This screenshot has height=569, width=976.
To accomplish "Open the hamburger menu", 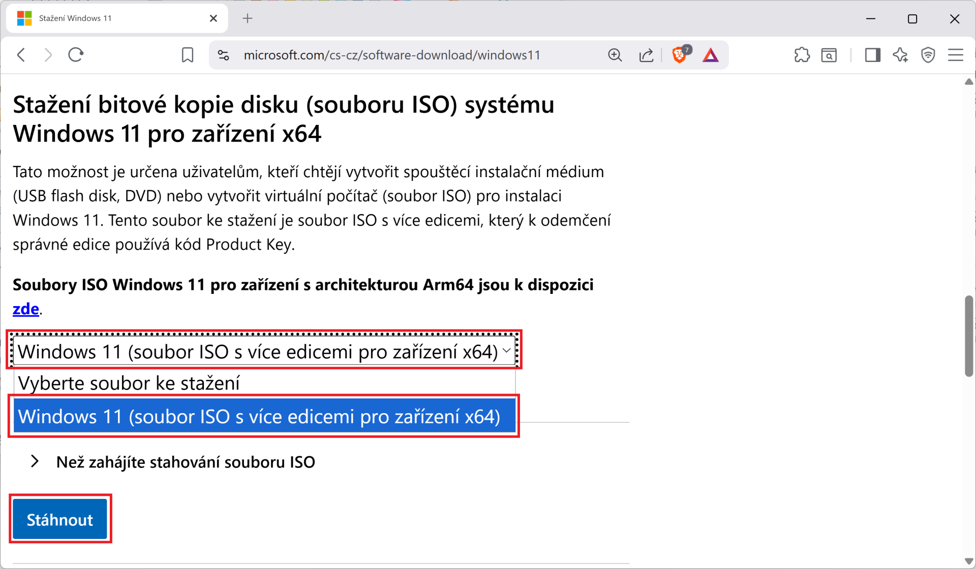I will point(956,55).
